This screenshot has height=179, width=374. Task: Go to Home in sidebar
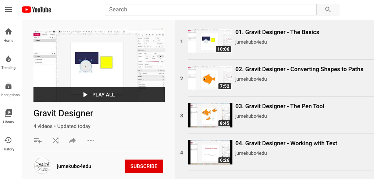tap(8, 35)
